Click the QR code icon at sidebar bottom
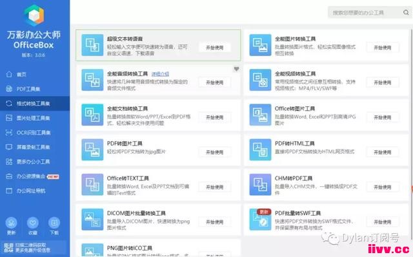 tap(8, 248)
